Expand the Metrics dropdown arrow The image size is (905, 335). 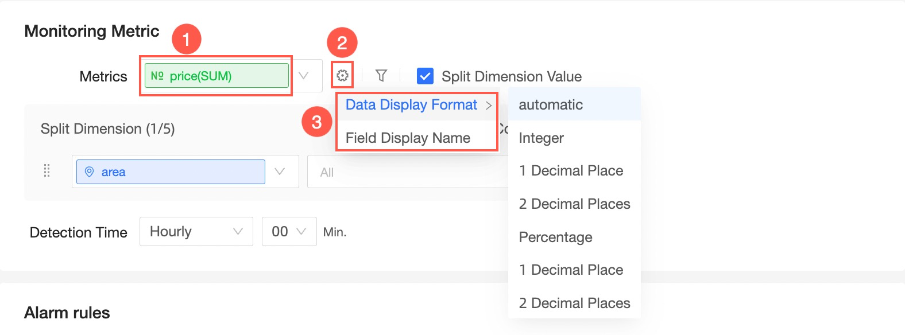point(304,76)
